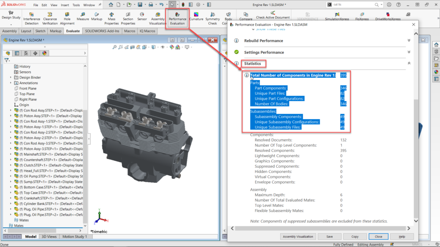Collapse the Statistics section
The width and height of the screenshot is (440, 247).
[x=409, y=63]
